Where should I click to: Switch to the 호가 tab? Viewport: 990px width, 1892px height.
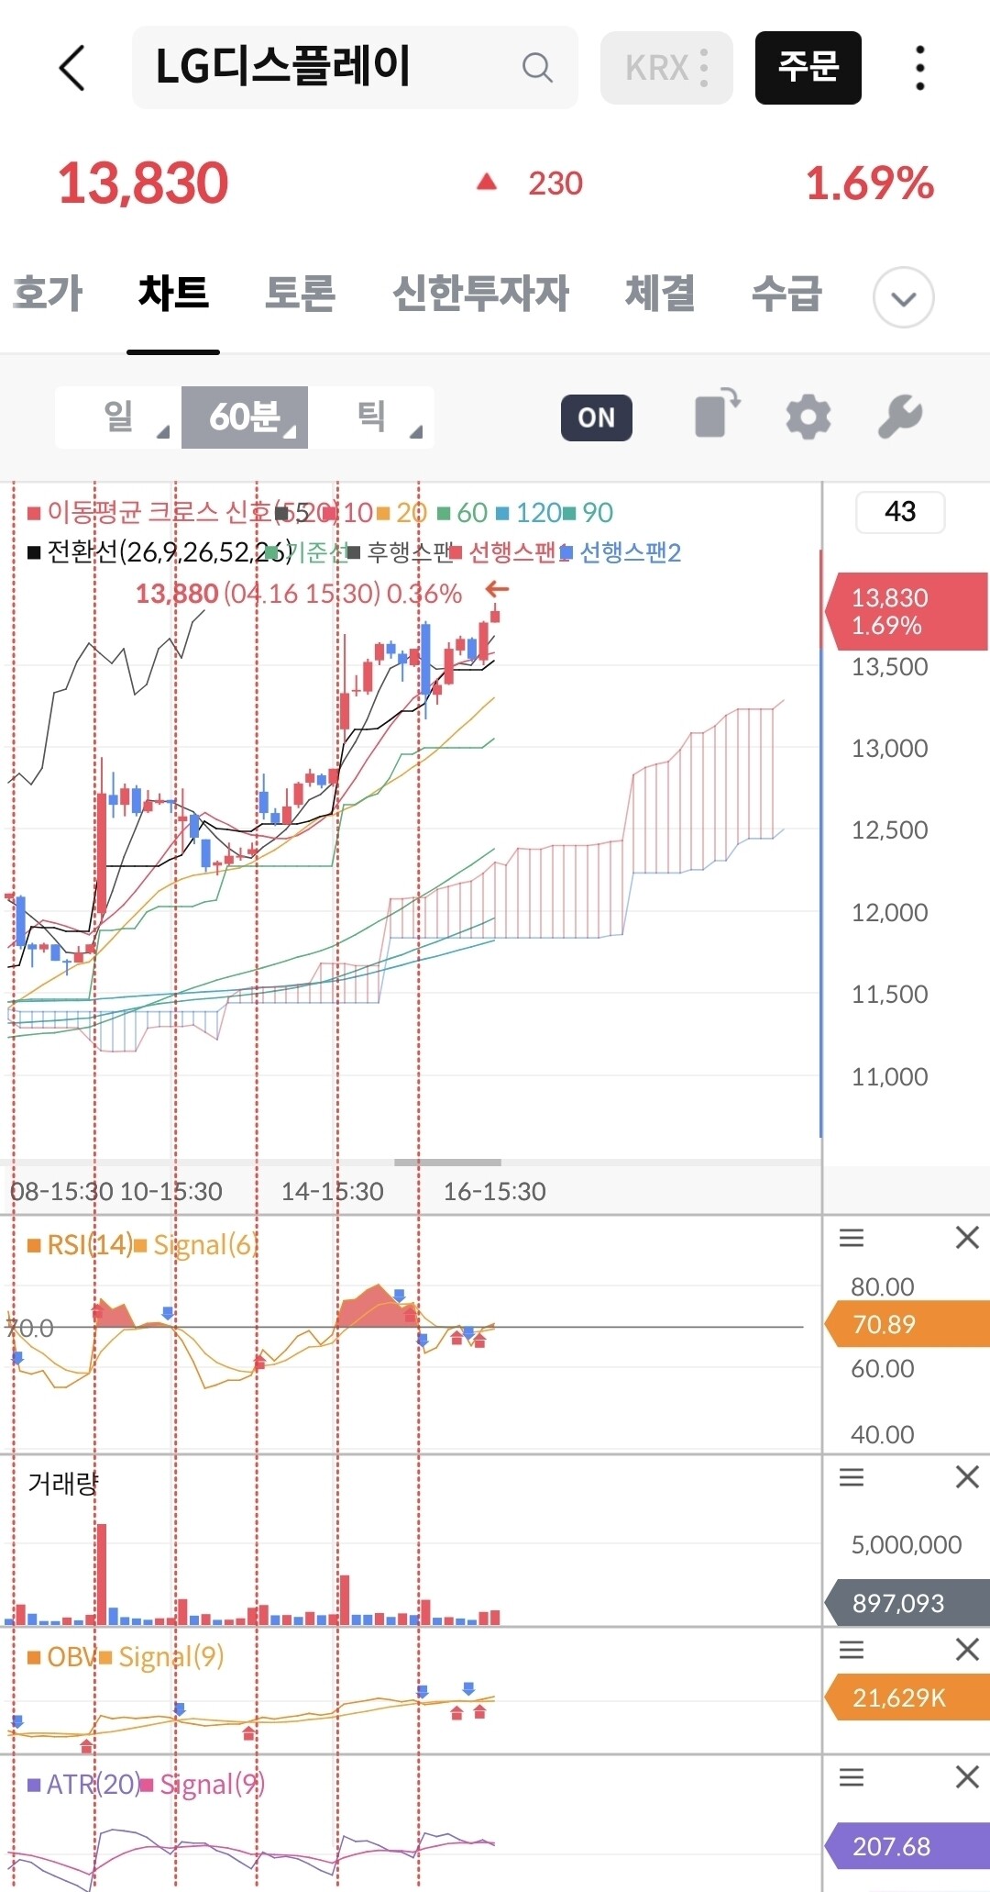click(x=48, y=294)
